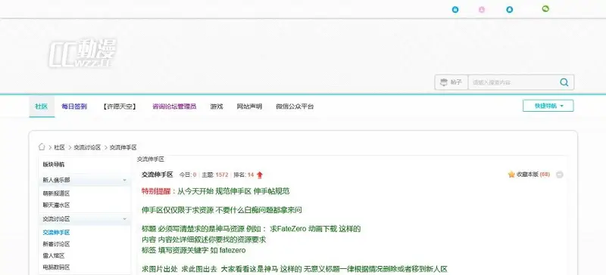
Task: Click 交流讨论区 in the breadcrumb
Action: 87,147
